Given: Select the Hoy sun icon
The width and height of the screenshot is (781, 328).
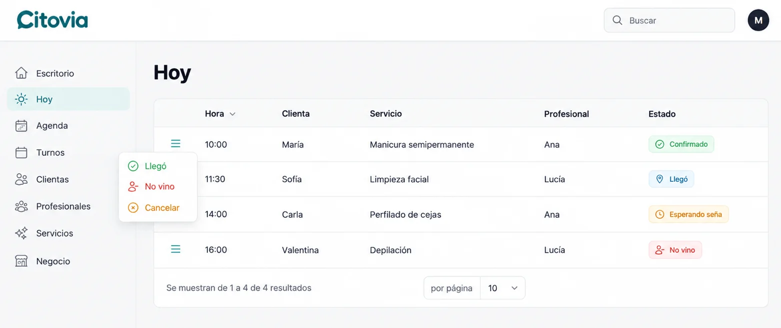Looking at the screenshot, I should 21,99.
